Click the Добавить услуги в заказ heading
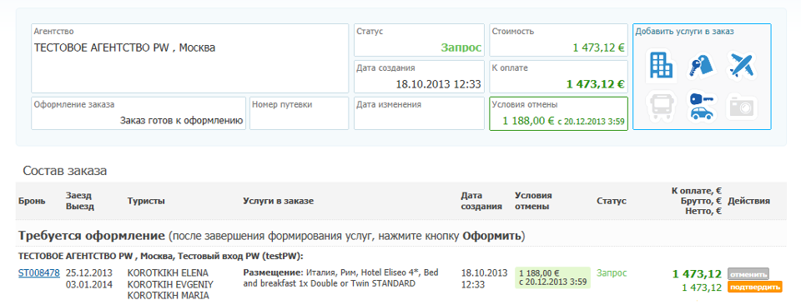Image resolution: width=801 pixels, height=305 pixels. pyautogui.click(x=684, y=31)
